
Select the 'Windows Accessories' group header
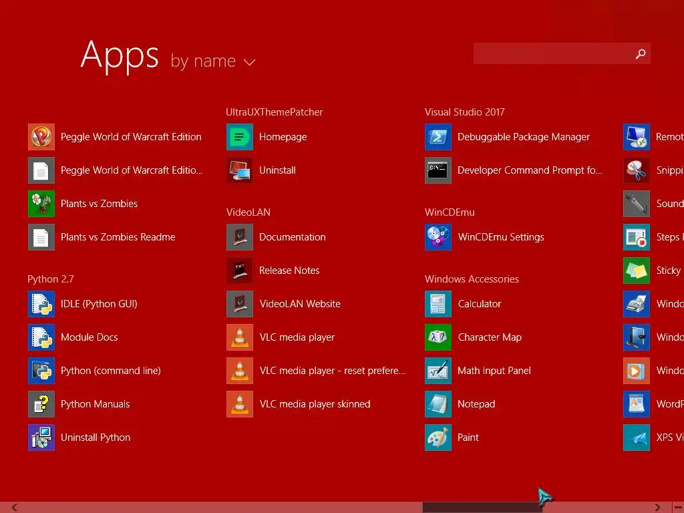[472, 279]
